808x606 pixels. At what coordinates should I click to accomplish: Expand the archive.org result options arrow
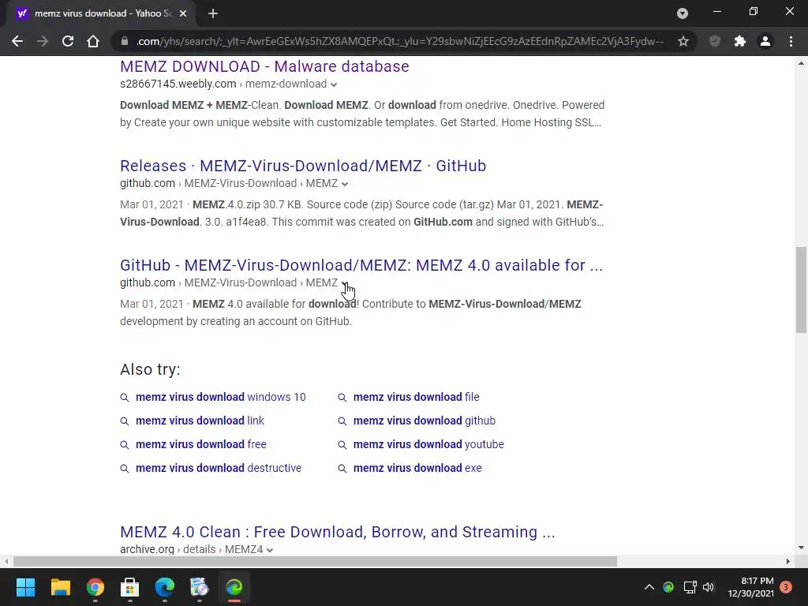[270, 550]
